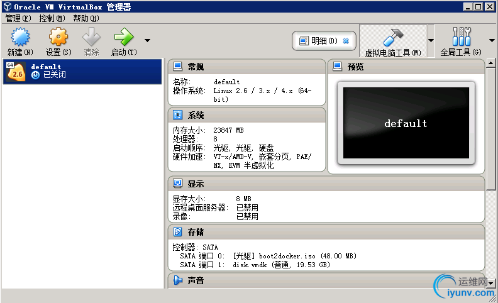Screen dimensions: 498x303
Task: Open the 管理 (File) menu
Action: pyautogui.click(x=18, y=18)
